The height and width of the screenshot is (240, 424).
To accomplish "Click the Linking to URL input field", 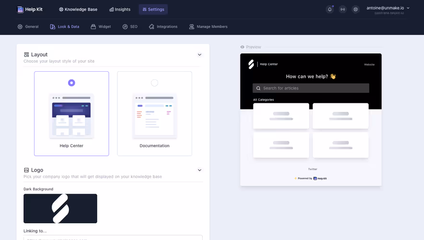I will (113, 238).
